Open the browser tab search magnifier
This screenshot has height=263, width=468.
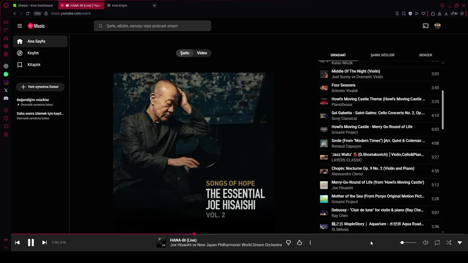[x=442, y=5]
